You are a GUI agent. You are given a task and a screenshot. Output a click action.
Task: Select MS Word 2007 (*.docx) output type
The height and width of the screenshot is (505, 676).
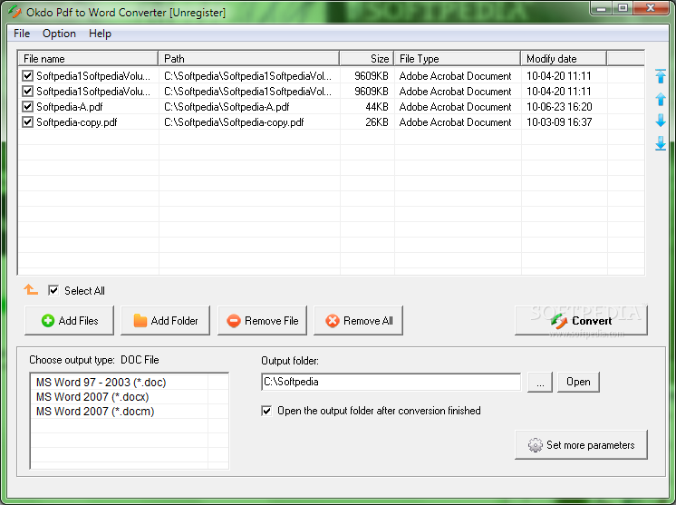92,397
